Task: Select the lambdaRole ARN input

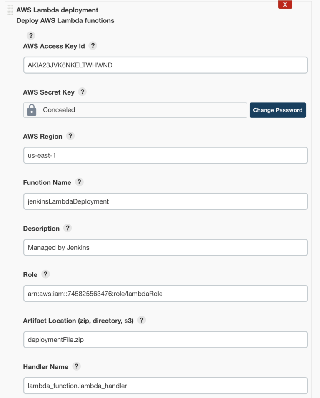Action: click(165, 294)
